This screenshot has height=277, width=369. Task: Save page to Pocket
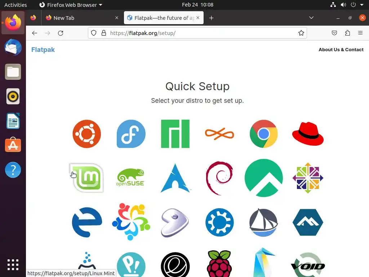click(x=334, y=33)
